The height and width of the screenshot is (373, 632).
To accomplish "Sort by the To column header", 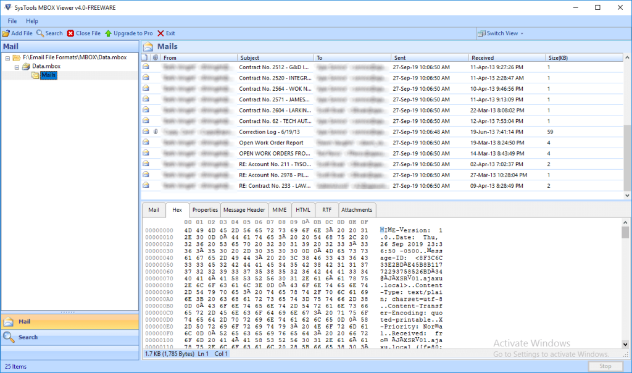I will [352, 57].
